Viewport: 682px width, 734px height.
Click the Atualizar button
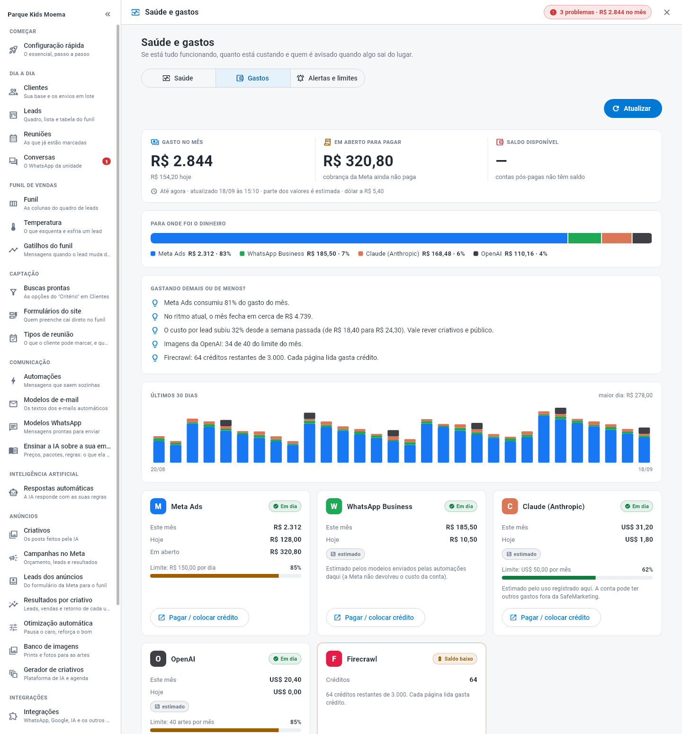click(x=633, y=108)
